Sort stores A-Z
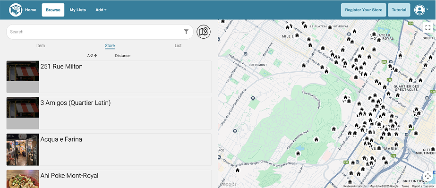This screenshot has width=436, height=188. (92, 56)
